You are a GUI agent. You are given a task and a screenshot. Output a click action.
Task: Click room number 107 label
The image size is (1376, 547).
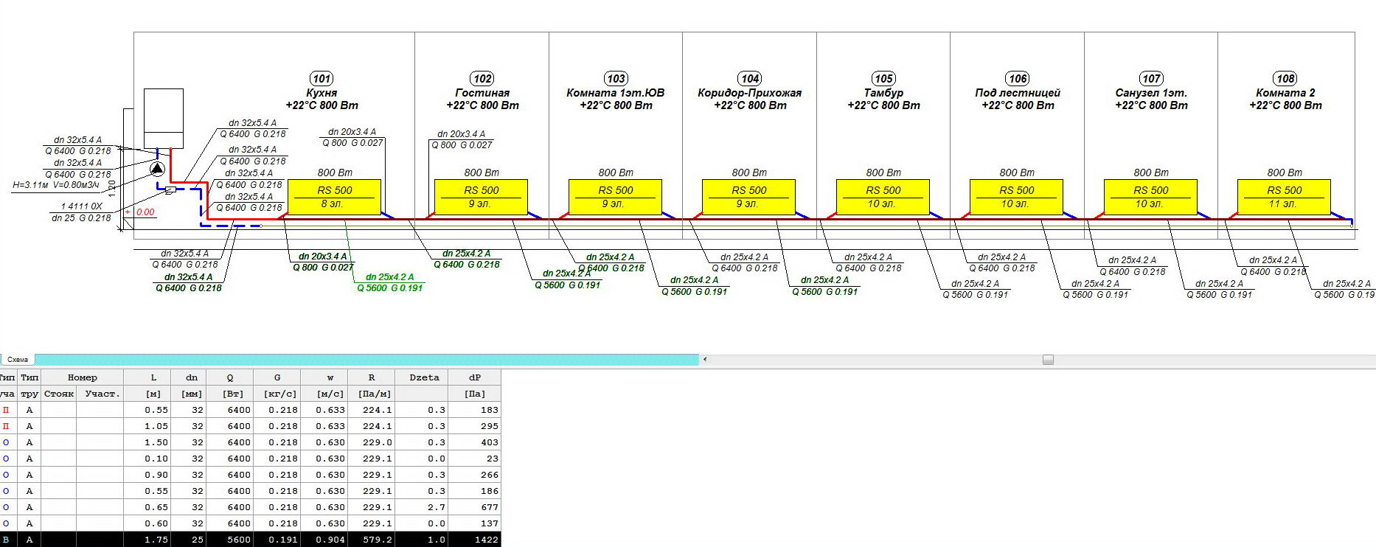click(1151, 79)
